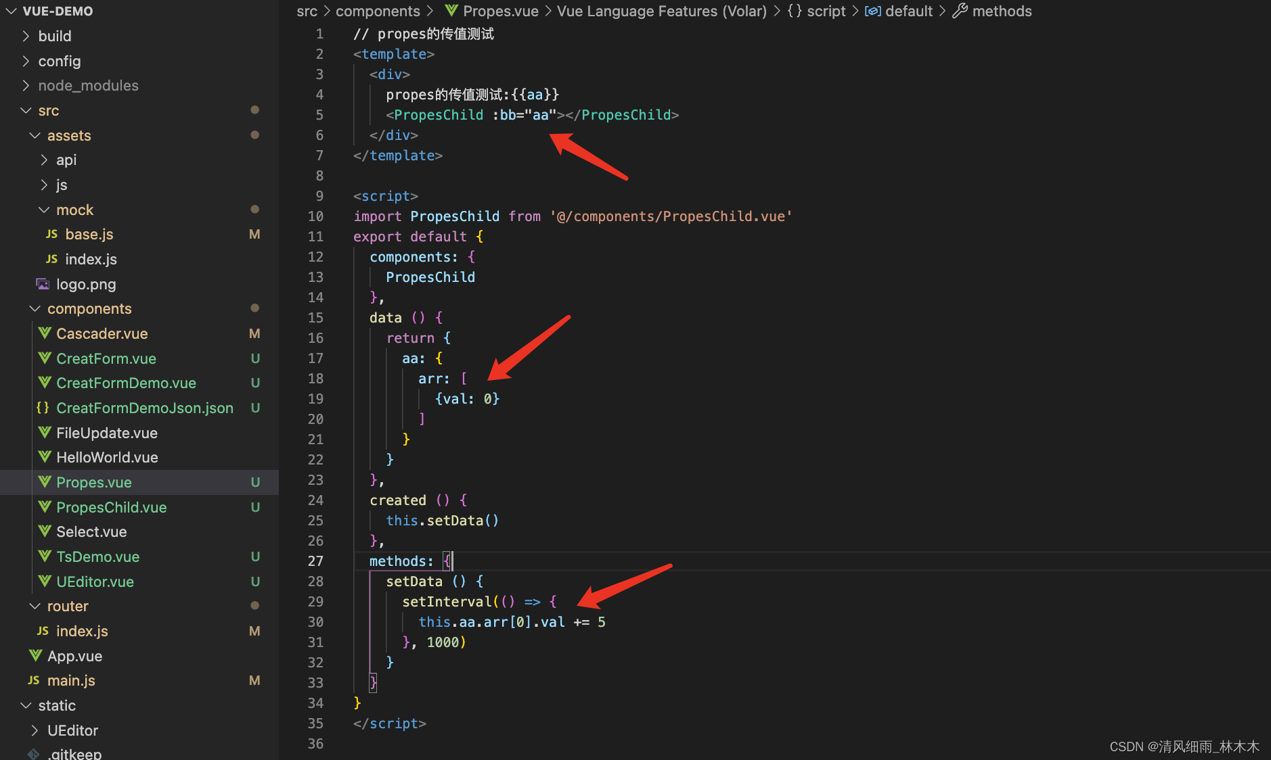This screenshot has height=760, width=1271.
Task: Collapse the mock folder
Action: pos(44,210)
